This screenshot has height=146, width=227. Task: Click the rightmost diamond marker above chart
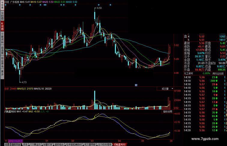coord(110,5)
